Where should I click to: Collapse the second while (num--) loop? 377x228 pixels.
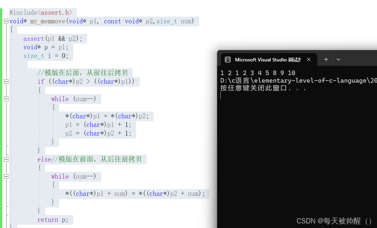[6, 176]
